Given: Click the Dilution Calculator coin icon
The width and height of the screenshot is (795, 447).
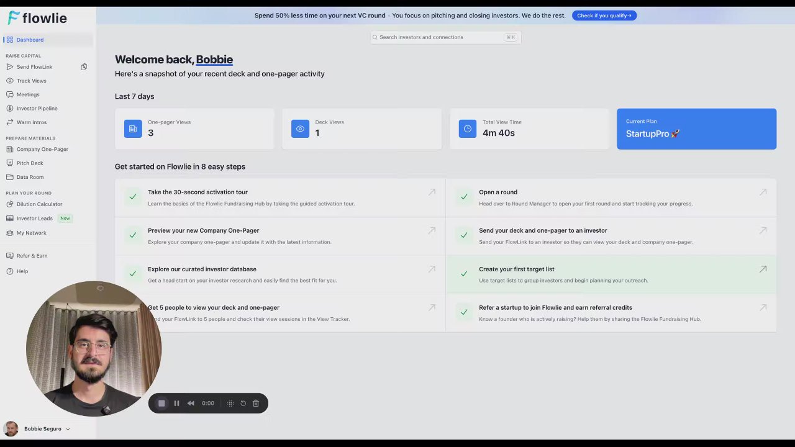Looking at the screenshot, I should tap(10, 204).
